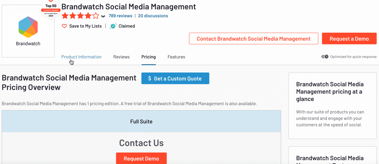Viewport: 379px width, 164px height.
Task: Switch to the Product Information tab
Action: pyautogui.click(x=81, y=57)
